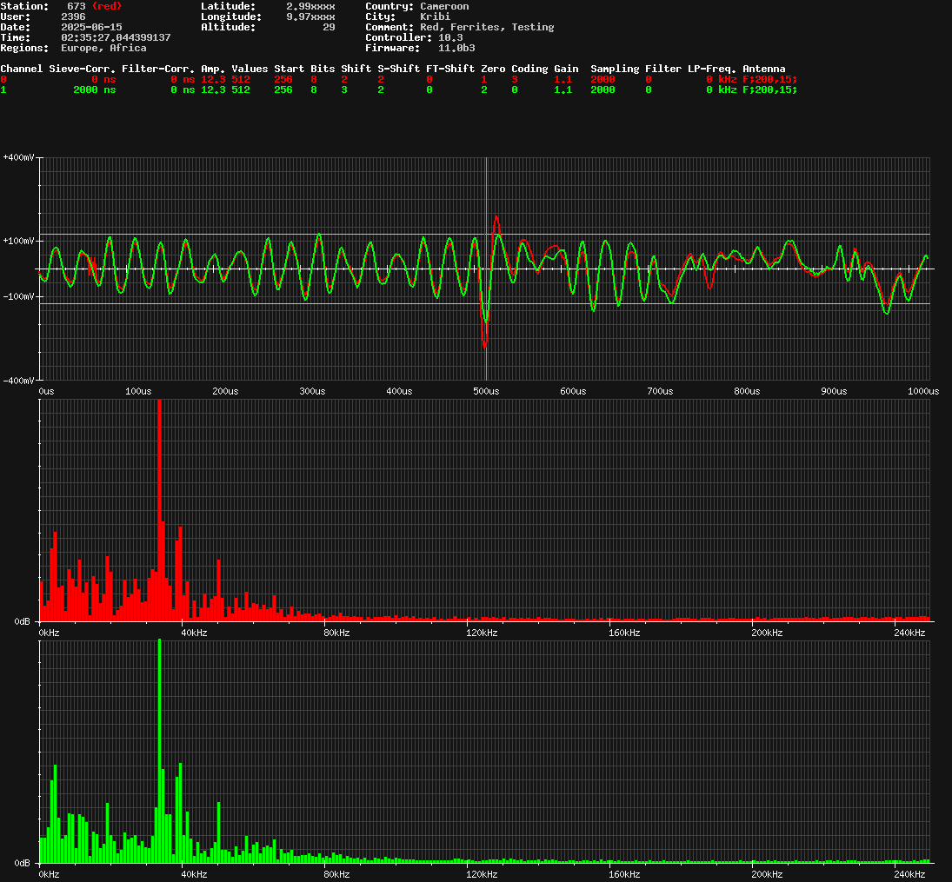The height and width of the screenshot is (882, 952).
Task: Click the LP-Freq. column header
Action: (x=711, y=69)
